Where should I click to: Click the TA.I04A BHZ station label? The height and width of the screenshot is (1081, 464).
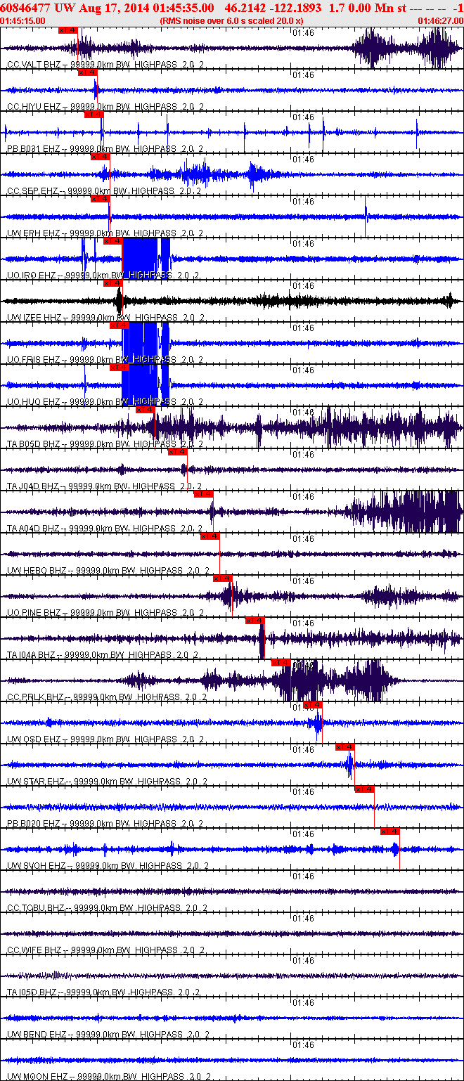coord(33,655)
